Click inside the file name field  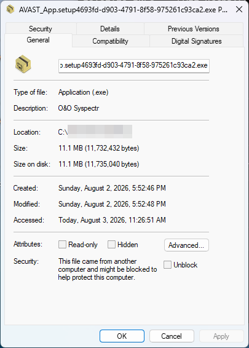click(x=134, y=66)
